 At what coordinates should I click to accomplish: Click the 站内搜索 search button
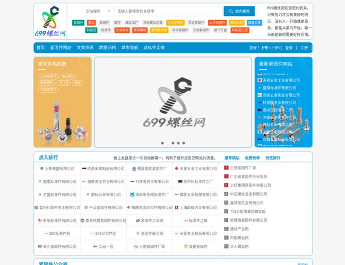[239, 11]
